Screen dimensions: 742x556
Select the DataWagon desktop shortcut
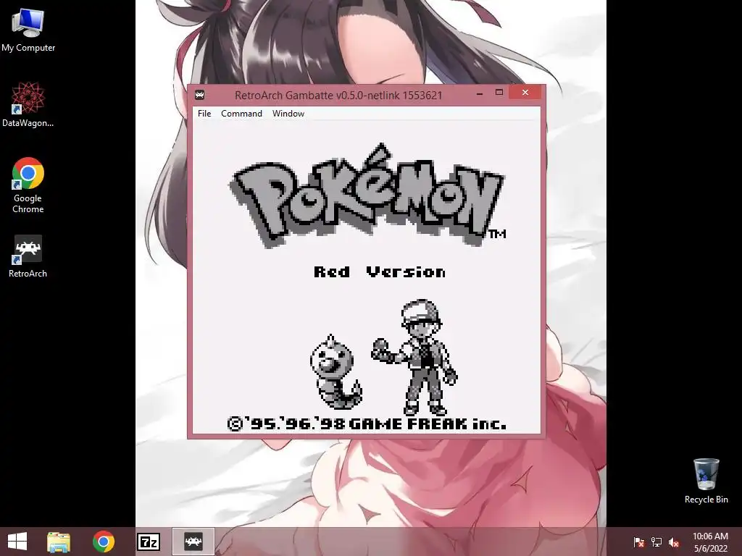pyautogui.click(x=28, y=104)
